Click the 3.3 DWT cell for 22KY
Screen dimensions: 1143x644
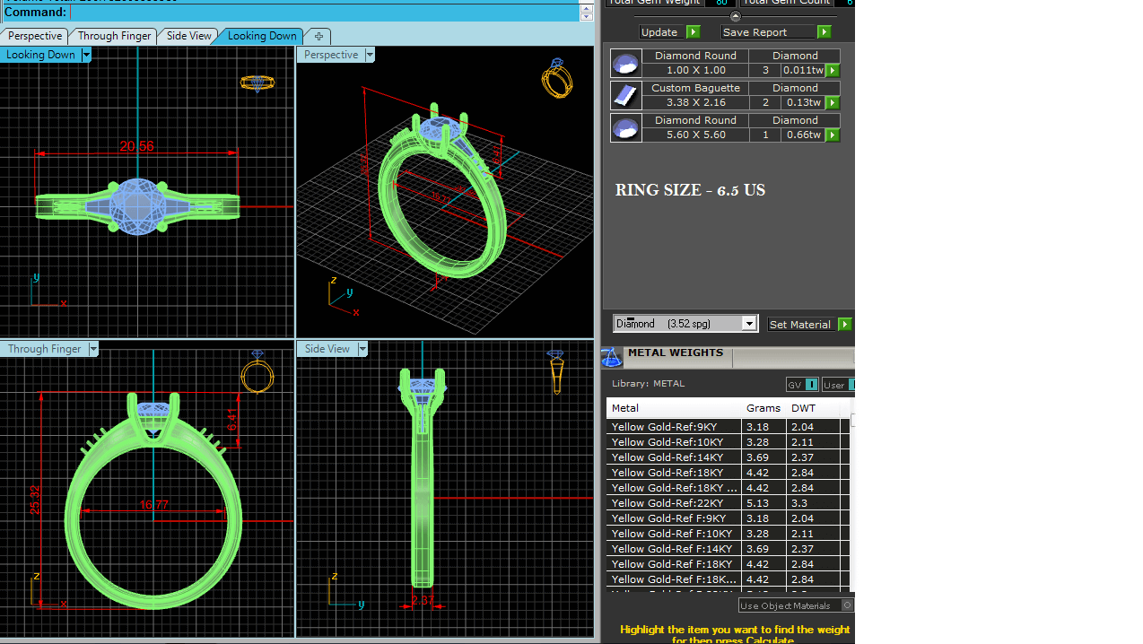click(813, 503)
